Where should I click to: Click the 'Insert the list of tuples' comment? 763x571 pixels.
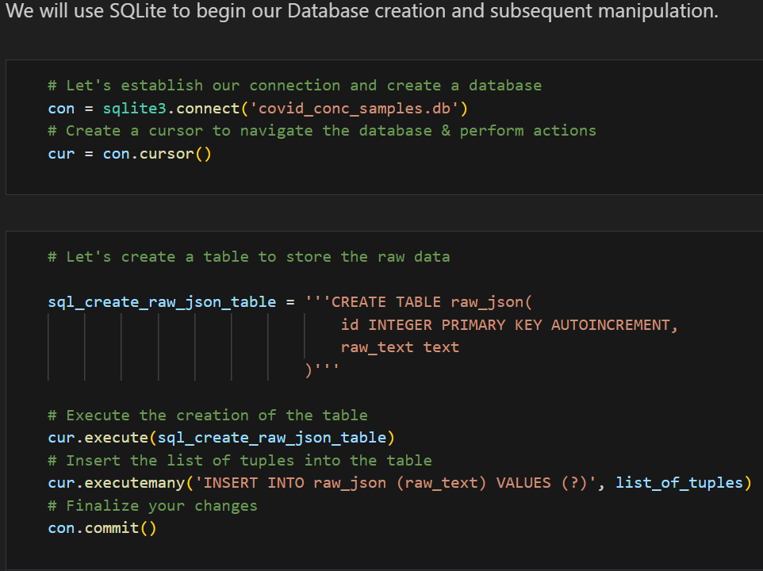tap(240, 460)
